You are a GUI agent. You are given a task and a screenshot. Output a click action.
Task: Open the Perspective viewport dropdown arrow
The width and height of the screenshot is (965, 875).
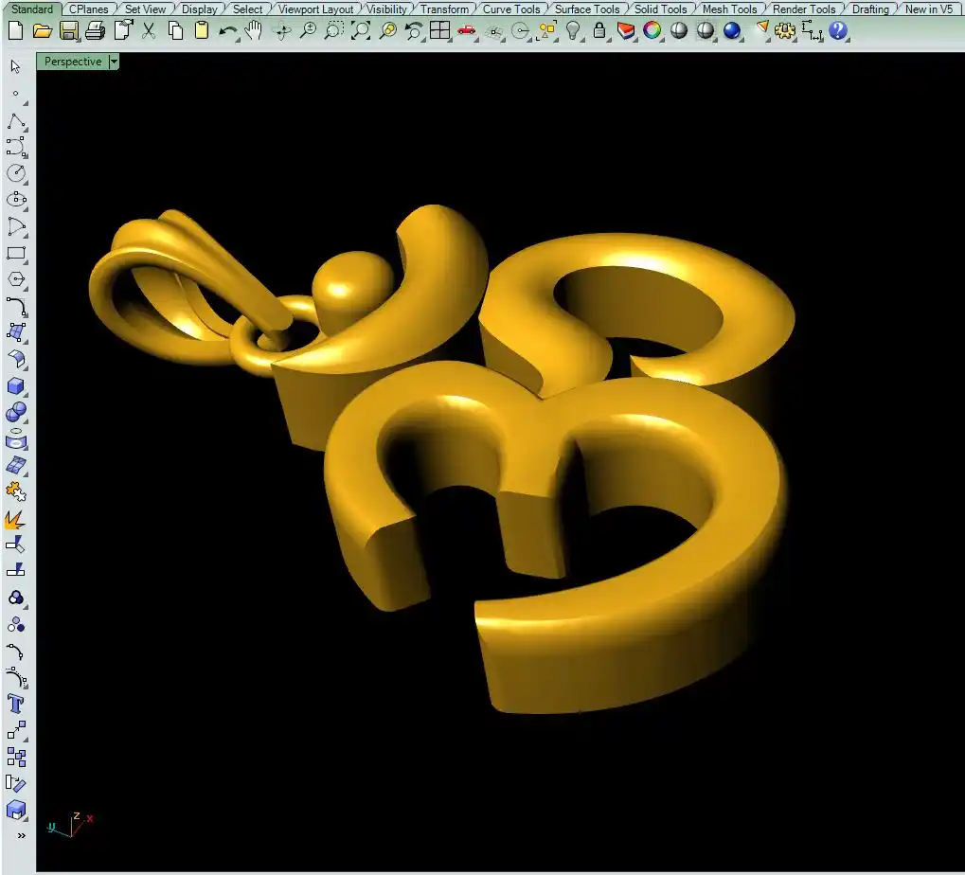(x=114, y=62)
